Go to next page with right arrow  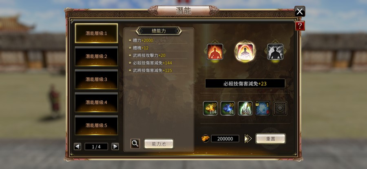tap(115, 147)
